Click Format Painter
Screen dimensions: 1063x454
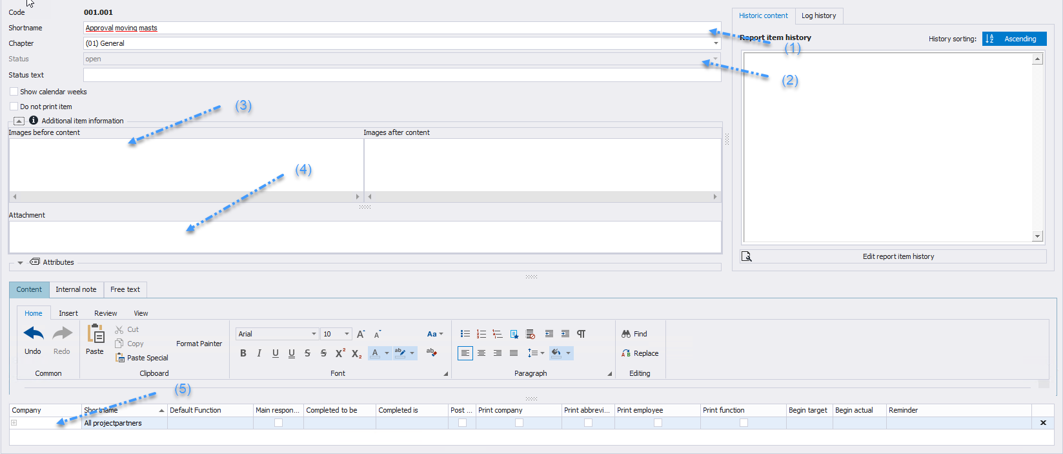pyautogui.click(x=199, y=344)
